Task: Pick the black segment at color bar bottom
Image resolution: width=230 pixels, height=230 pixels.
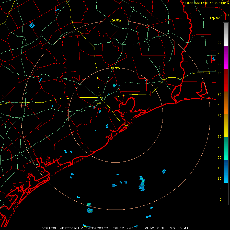Action: (226, 194)
